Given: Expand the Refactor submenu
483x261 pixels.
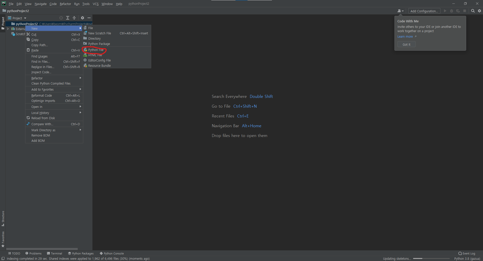Looking at the screenshot, I should pyautogui.click(x=54, y=78).
